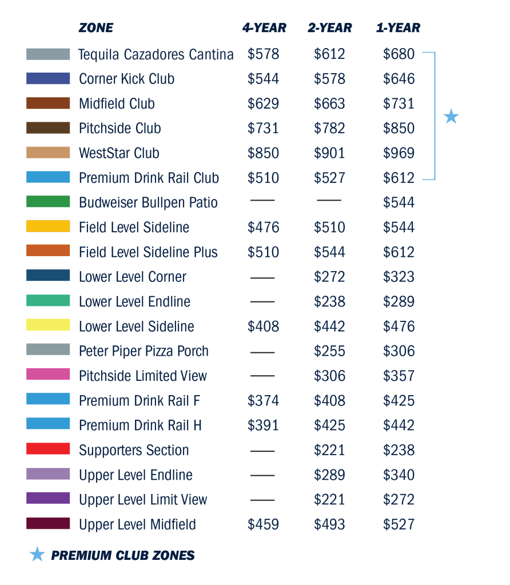Select the WestStar Club tan swatch
This screenshot has height=585, width=510.
[x=48, y=153]
